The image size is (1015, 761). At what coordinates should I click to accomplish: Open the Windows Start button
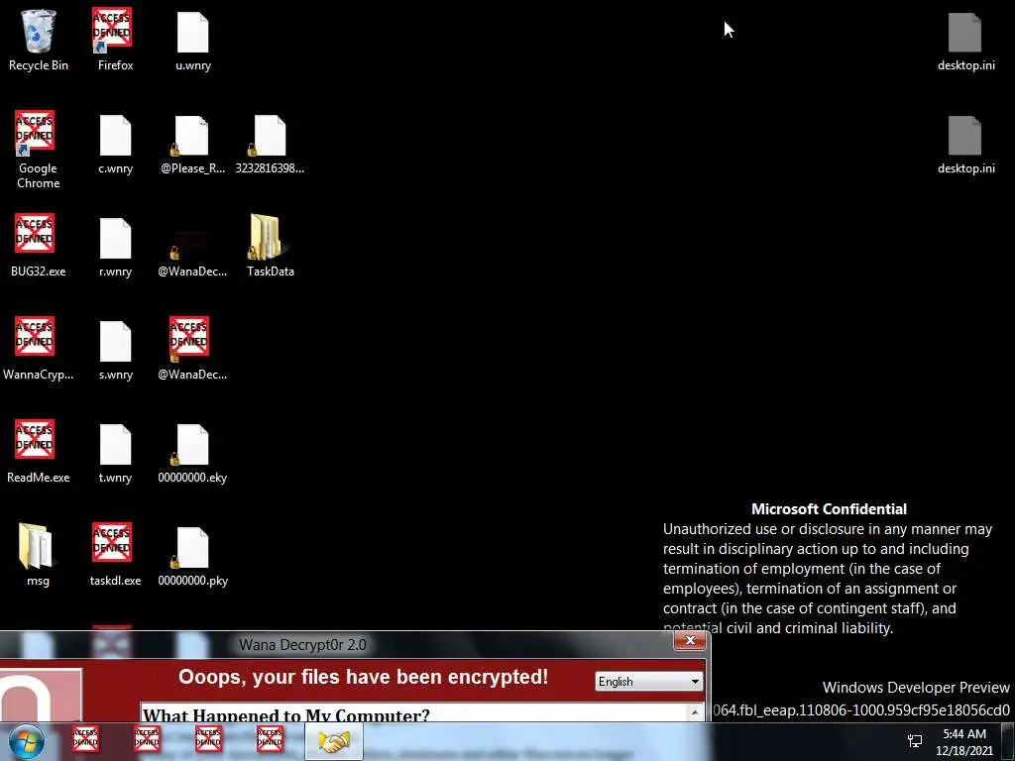27,742
